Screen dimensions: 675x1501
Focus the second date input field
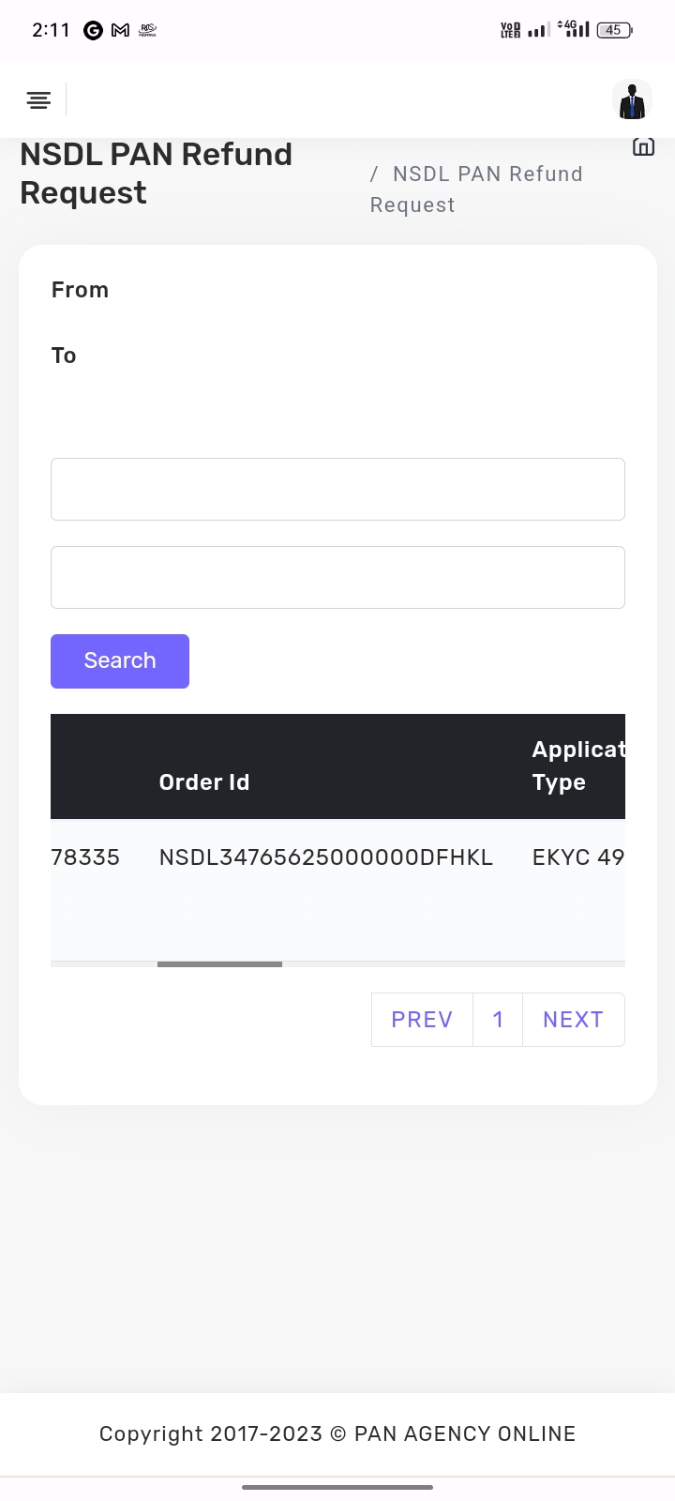coord(337,577)
